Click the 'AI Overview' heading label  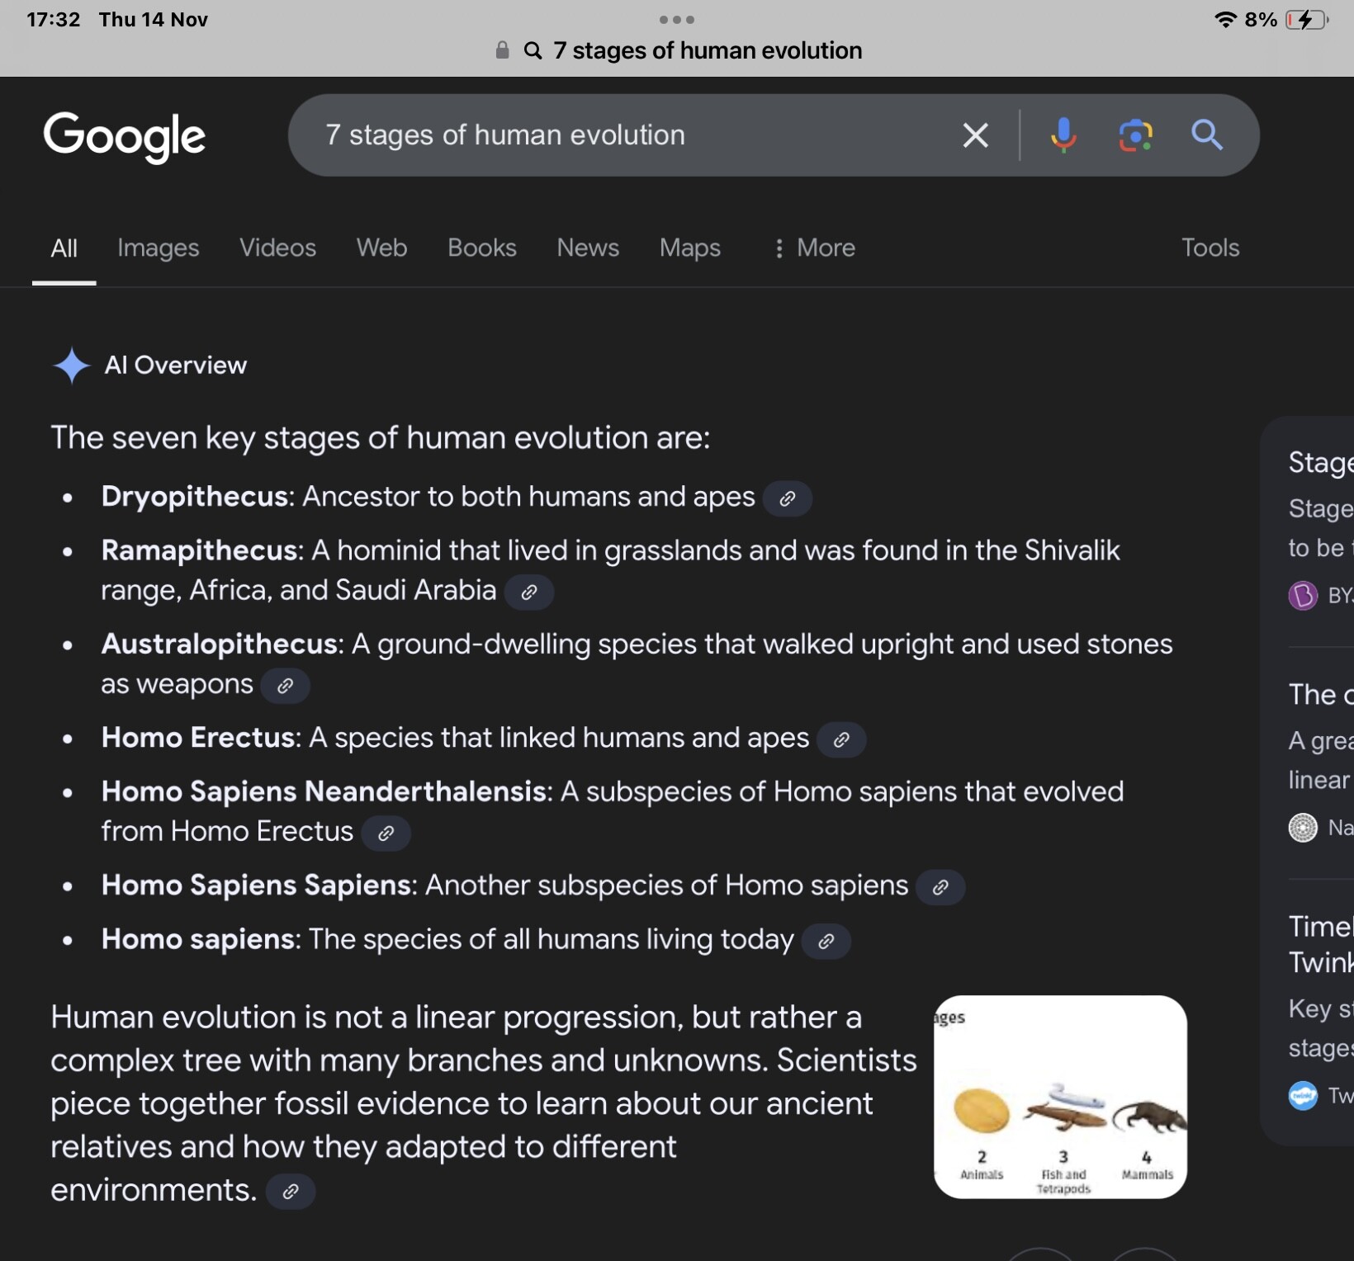pos(175,365)
